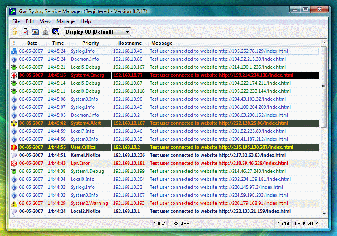Click the 100% status bar entry
The height and width of the screenshot is (236, 337).
click(x=159, y=224)
